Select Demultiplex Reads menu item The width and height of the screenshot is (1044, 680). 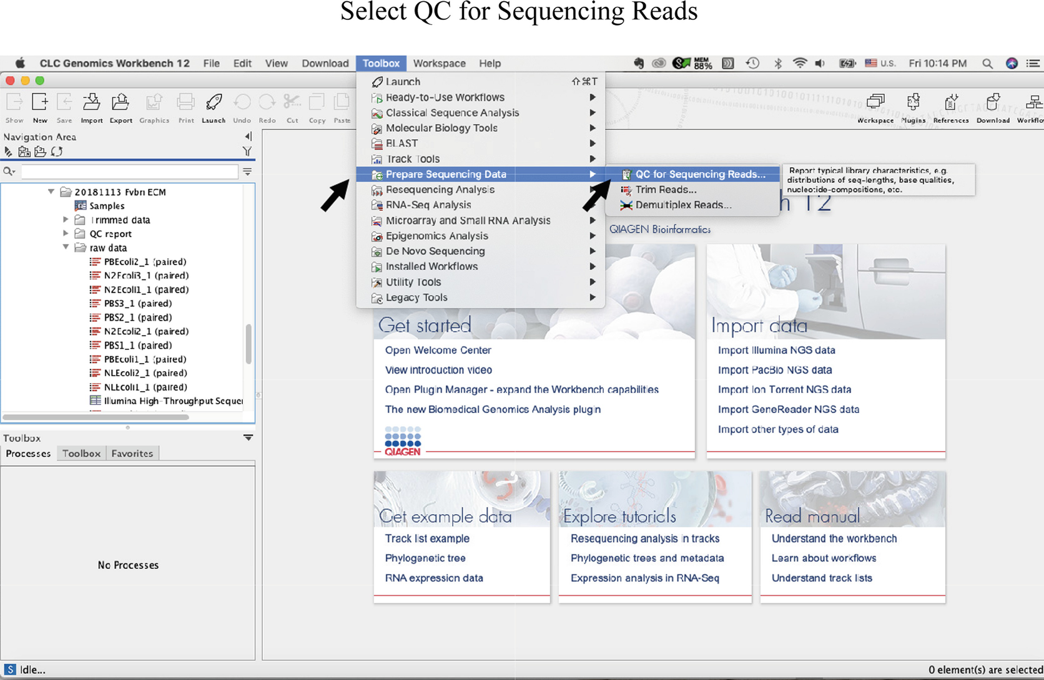pos(693,205)
